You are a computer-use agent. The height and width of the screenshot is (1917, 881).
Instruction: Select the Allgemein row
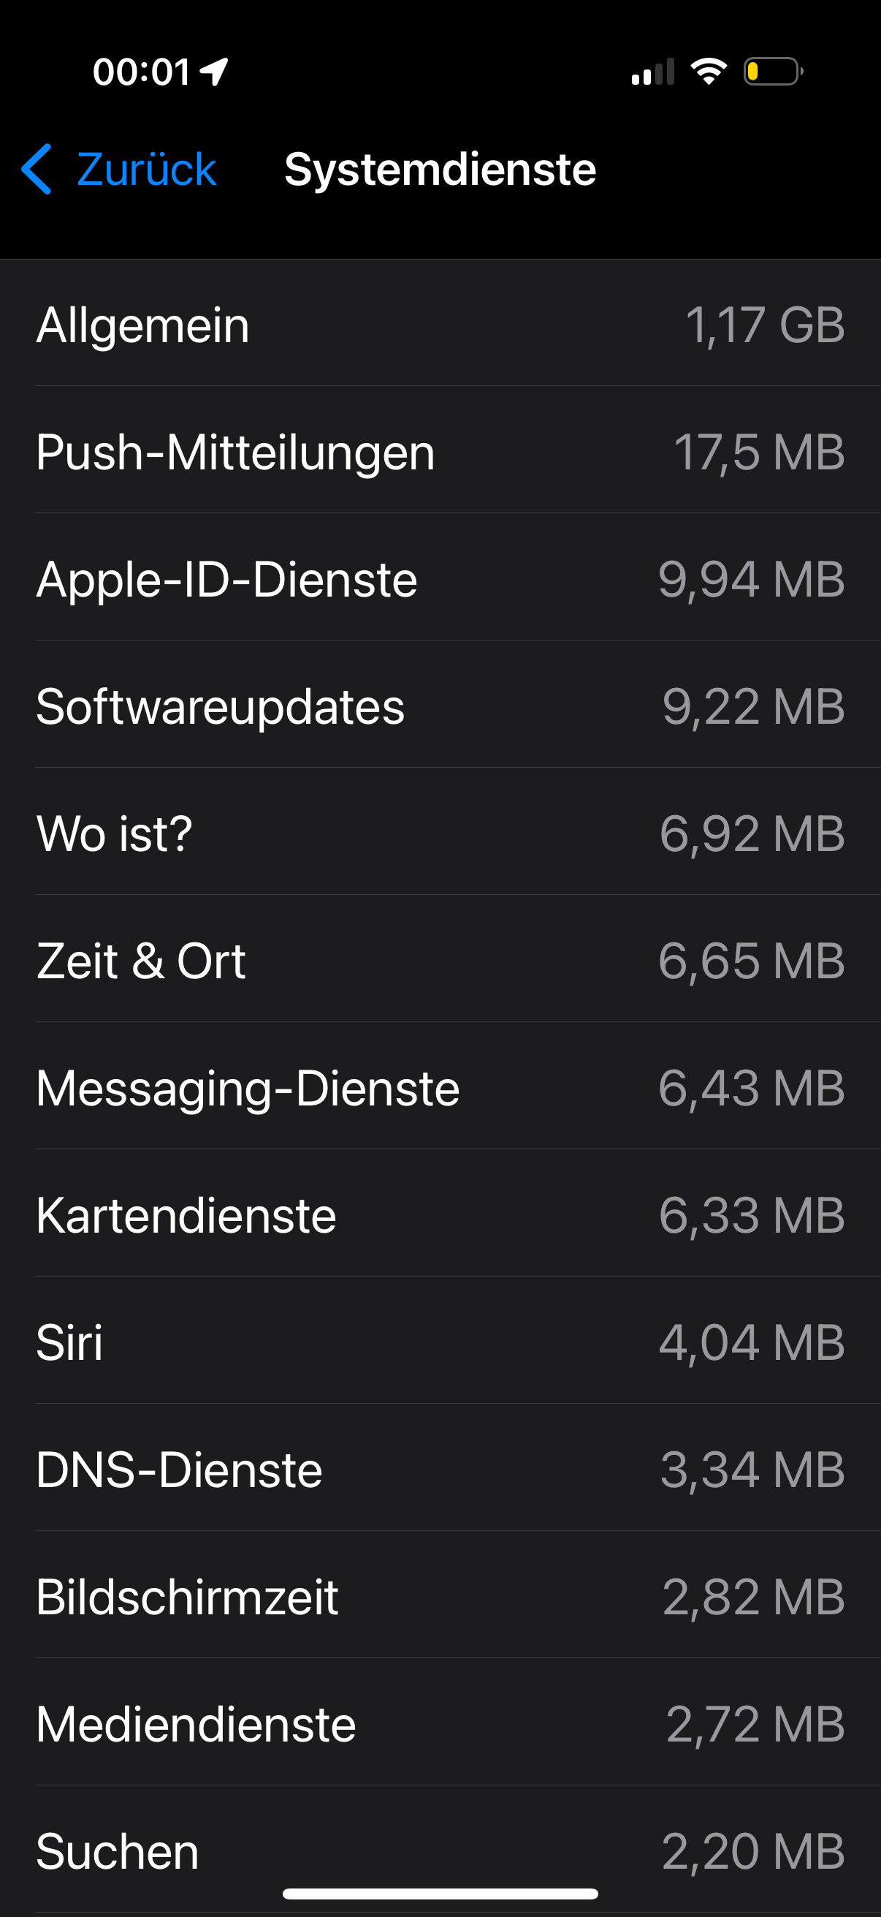click(440, 325)
